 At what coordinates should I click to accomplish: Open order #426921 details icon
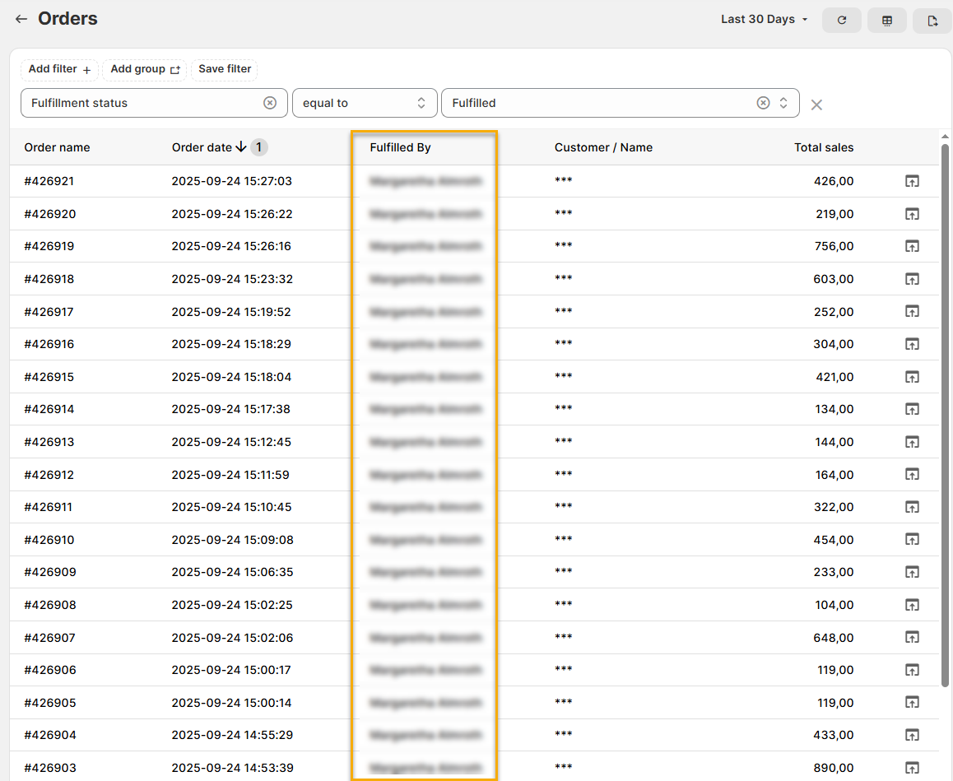coord(912,181)
